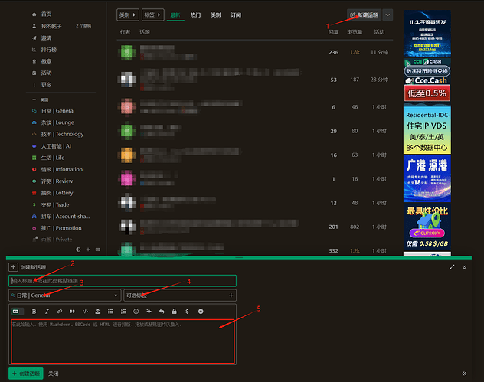Click the sparkle AI helper icon
The width and height of the screenshot is (484, 382).
click(x=149, y=312)
